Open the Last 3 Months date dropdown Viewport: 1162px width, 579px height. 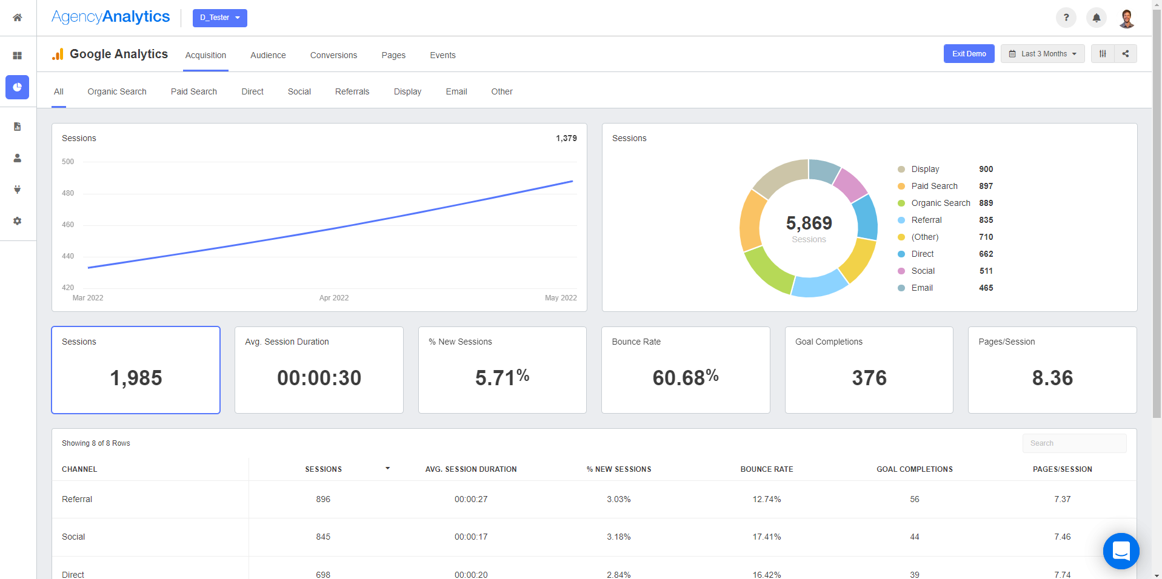point(1043,54)
